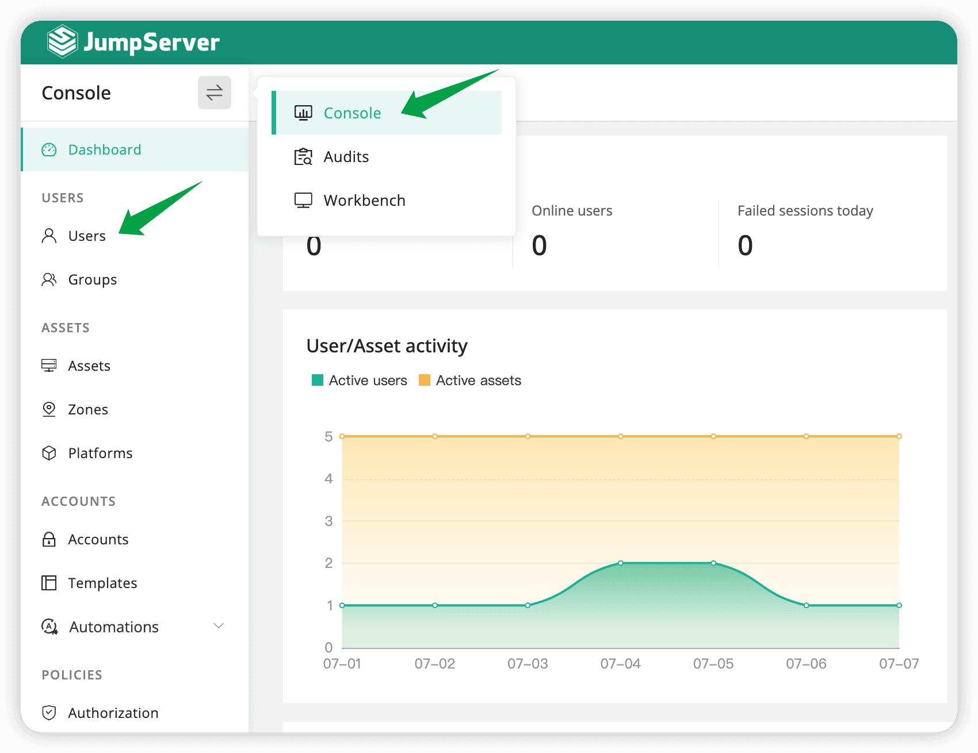This screenshot has height=753, width=978.
Task: Open Audits from the view popup menu
Action: point(346,157)
